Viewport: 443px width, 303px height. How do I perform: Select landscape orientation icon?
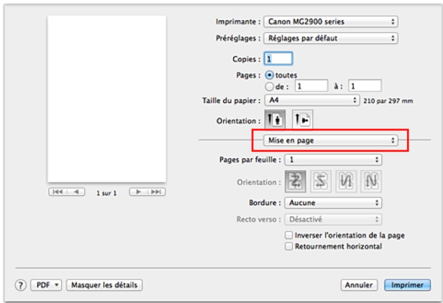[302, 120]
